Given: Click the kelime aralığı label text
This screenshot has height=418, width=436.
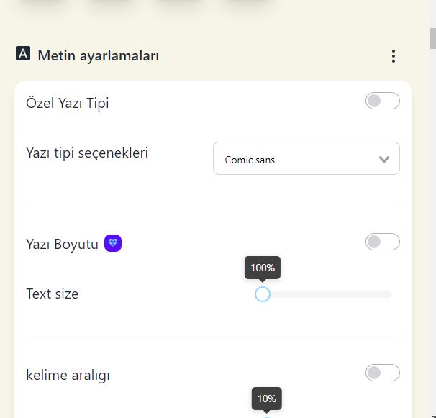Looking at the screenshot, I should pyautogui.click(x=68, y=375).
